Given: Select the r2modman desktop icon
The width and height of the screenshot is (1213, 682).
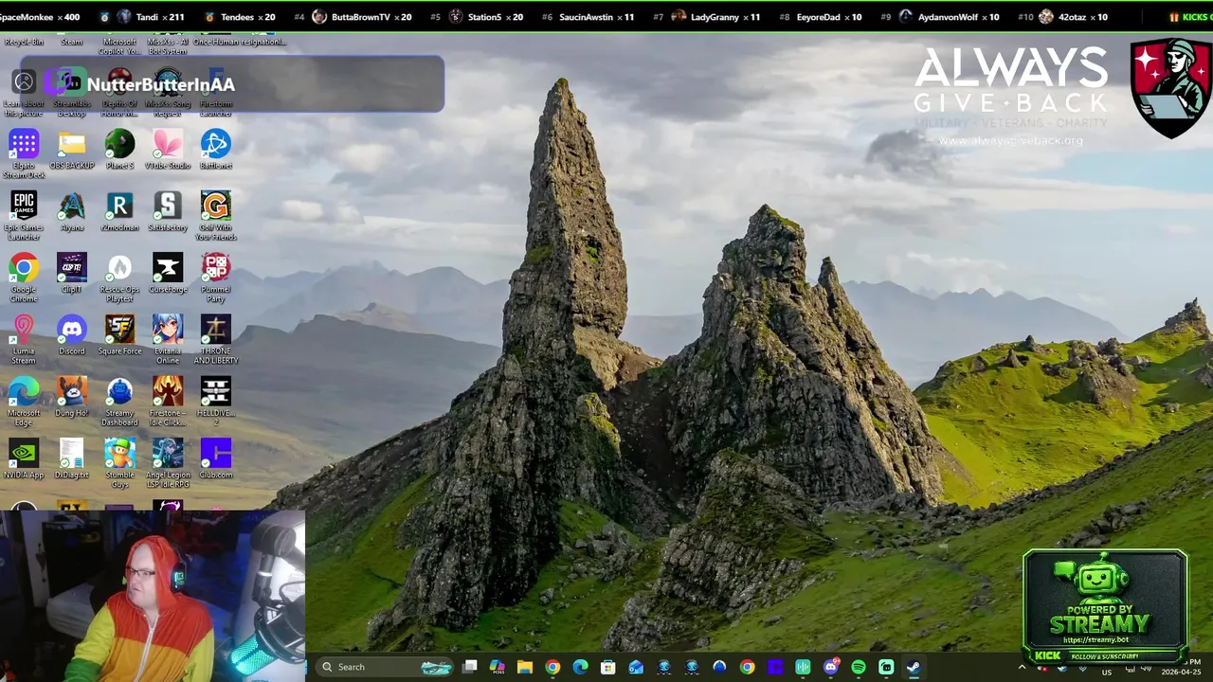Looking at the screenshot, I should 119,211.
